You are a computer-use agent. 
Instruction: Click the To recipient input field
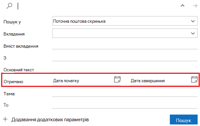[125, 106]
